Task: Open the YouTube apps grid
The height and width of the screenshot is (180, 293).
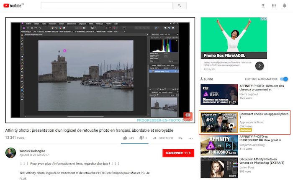Action: coord(274,5)
